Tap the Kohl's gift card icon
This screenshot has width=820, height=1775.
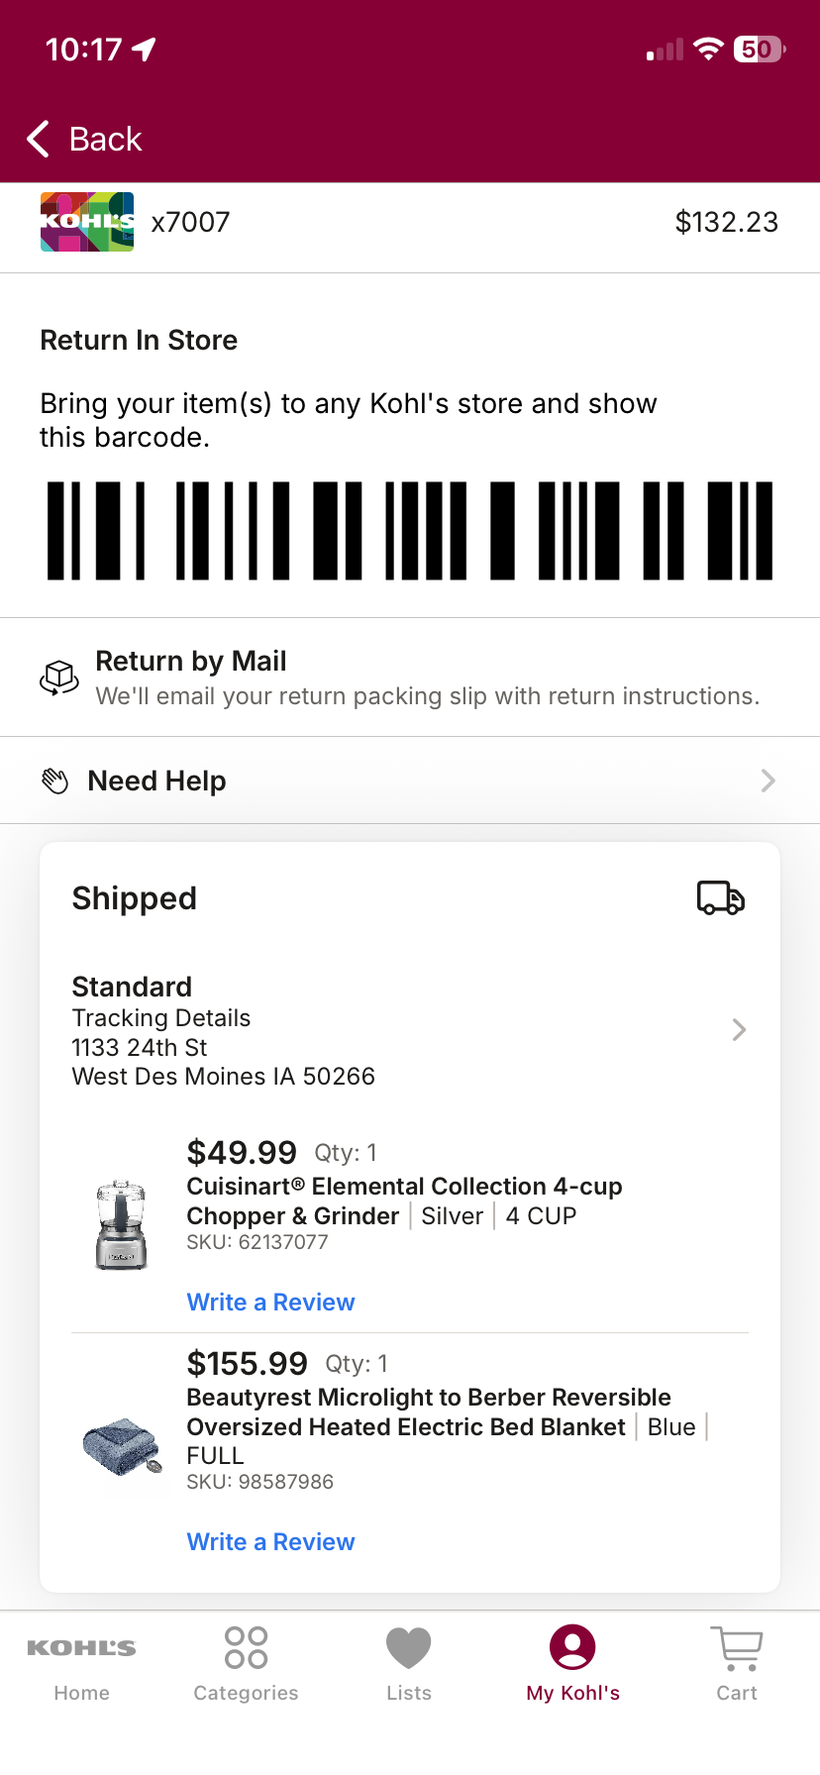[x=87, y=222]
